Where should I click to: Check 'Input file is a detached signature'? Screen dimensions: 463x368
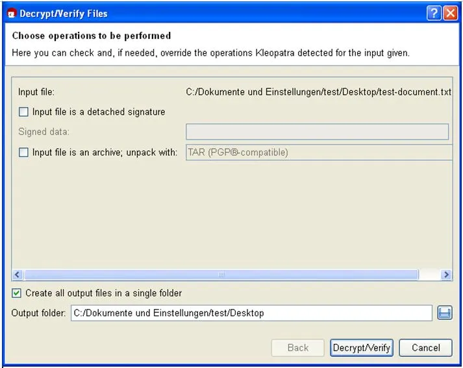pyautogui.click(x=23, y=112)
